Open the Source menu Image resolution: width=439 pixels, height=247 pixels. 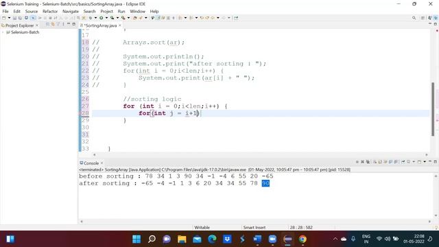tap(32, 11)
